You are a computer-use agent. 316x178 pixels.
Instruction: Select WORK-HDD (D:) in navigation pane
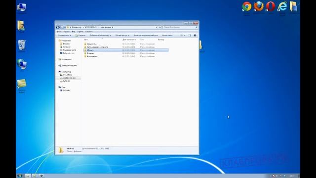point(69,78)
